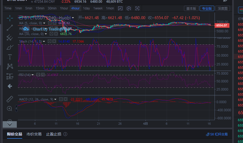This screenshot has height=143, width=243.
Task: Open settings gear for MA (5, close, 0)
Action: click(50, 23)
